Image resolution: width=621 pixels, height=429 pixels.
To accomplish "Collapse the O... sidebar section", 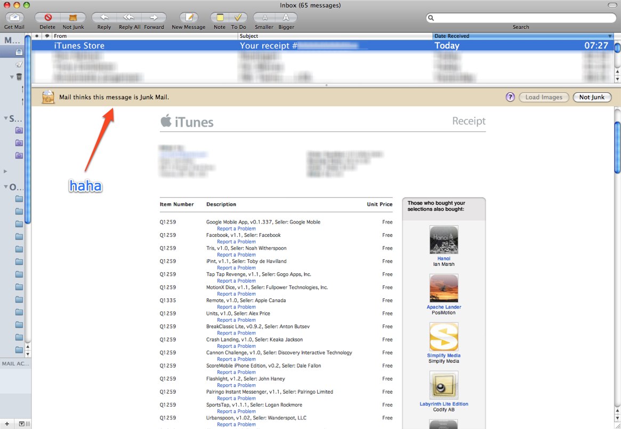I will 6,187.
